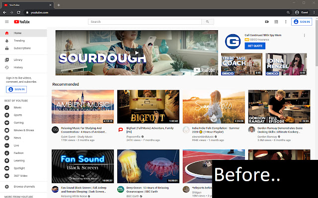Click the Spotlight category icon
318x198 pixels.
point(6,168)
